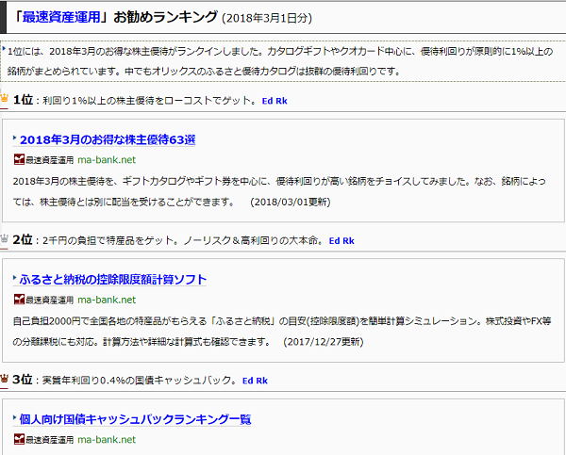Click the site favicon under 個人向け国債キャッシュバックランキング一覧
566x455 pixels.
[19, 439]
